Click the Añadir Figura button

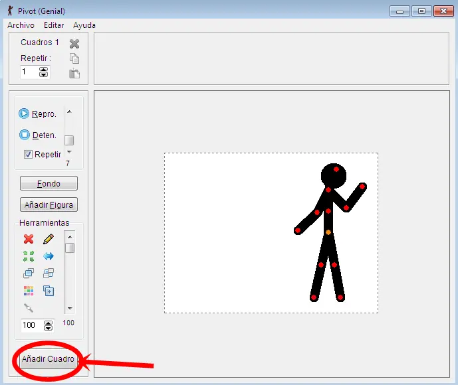click(49, 204)
